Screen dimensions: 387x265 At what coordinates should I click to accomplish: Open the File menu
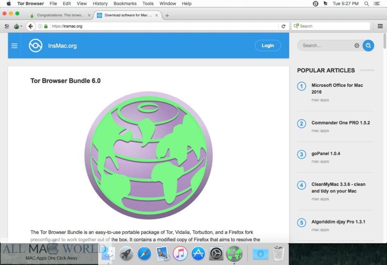53,3
